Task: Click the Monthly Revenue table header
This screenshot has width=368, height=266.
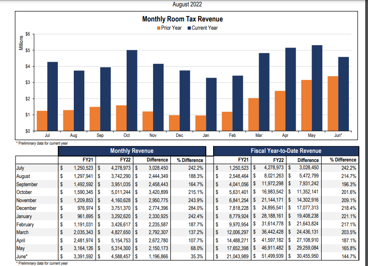Action: click(132, 151)
